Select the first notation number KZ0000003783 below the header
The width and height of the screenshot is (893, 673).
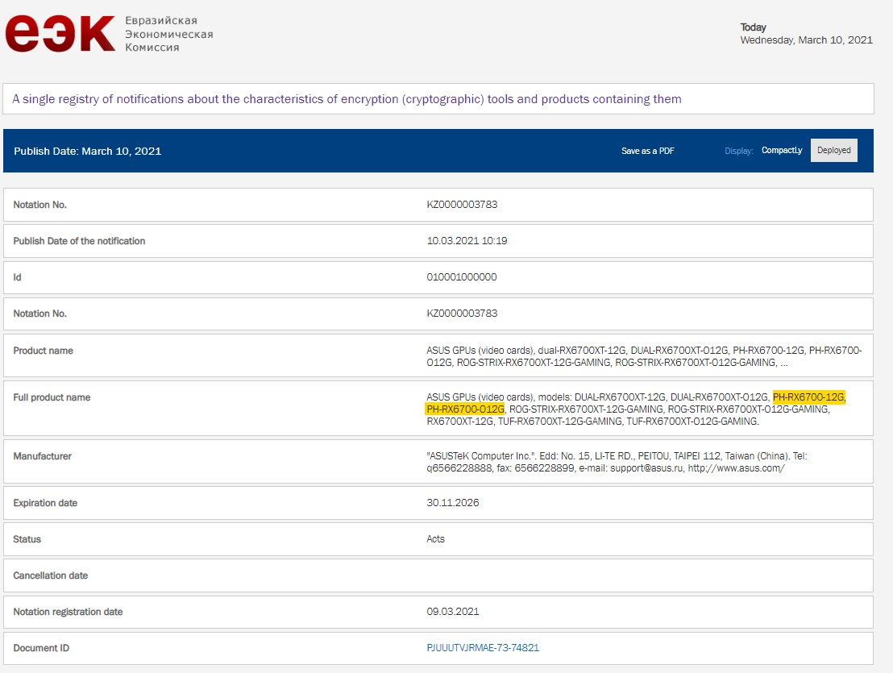coord(462,205)
